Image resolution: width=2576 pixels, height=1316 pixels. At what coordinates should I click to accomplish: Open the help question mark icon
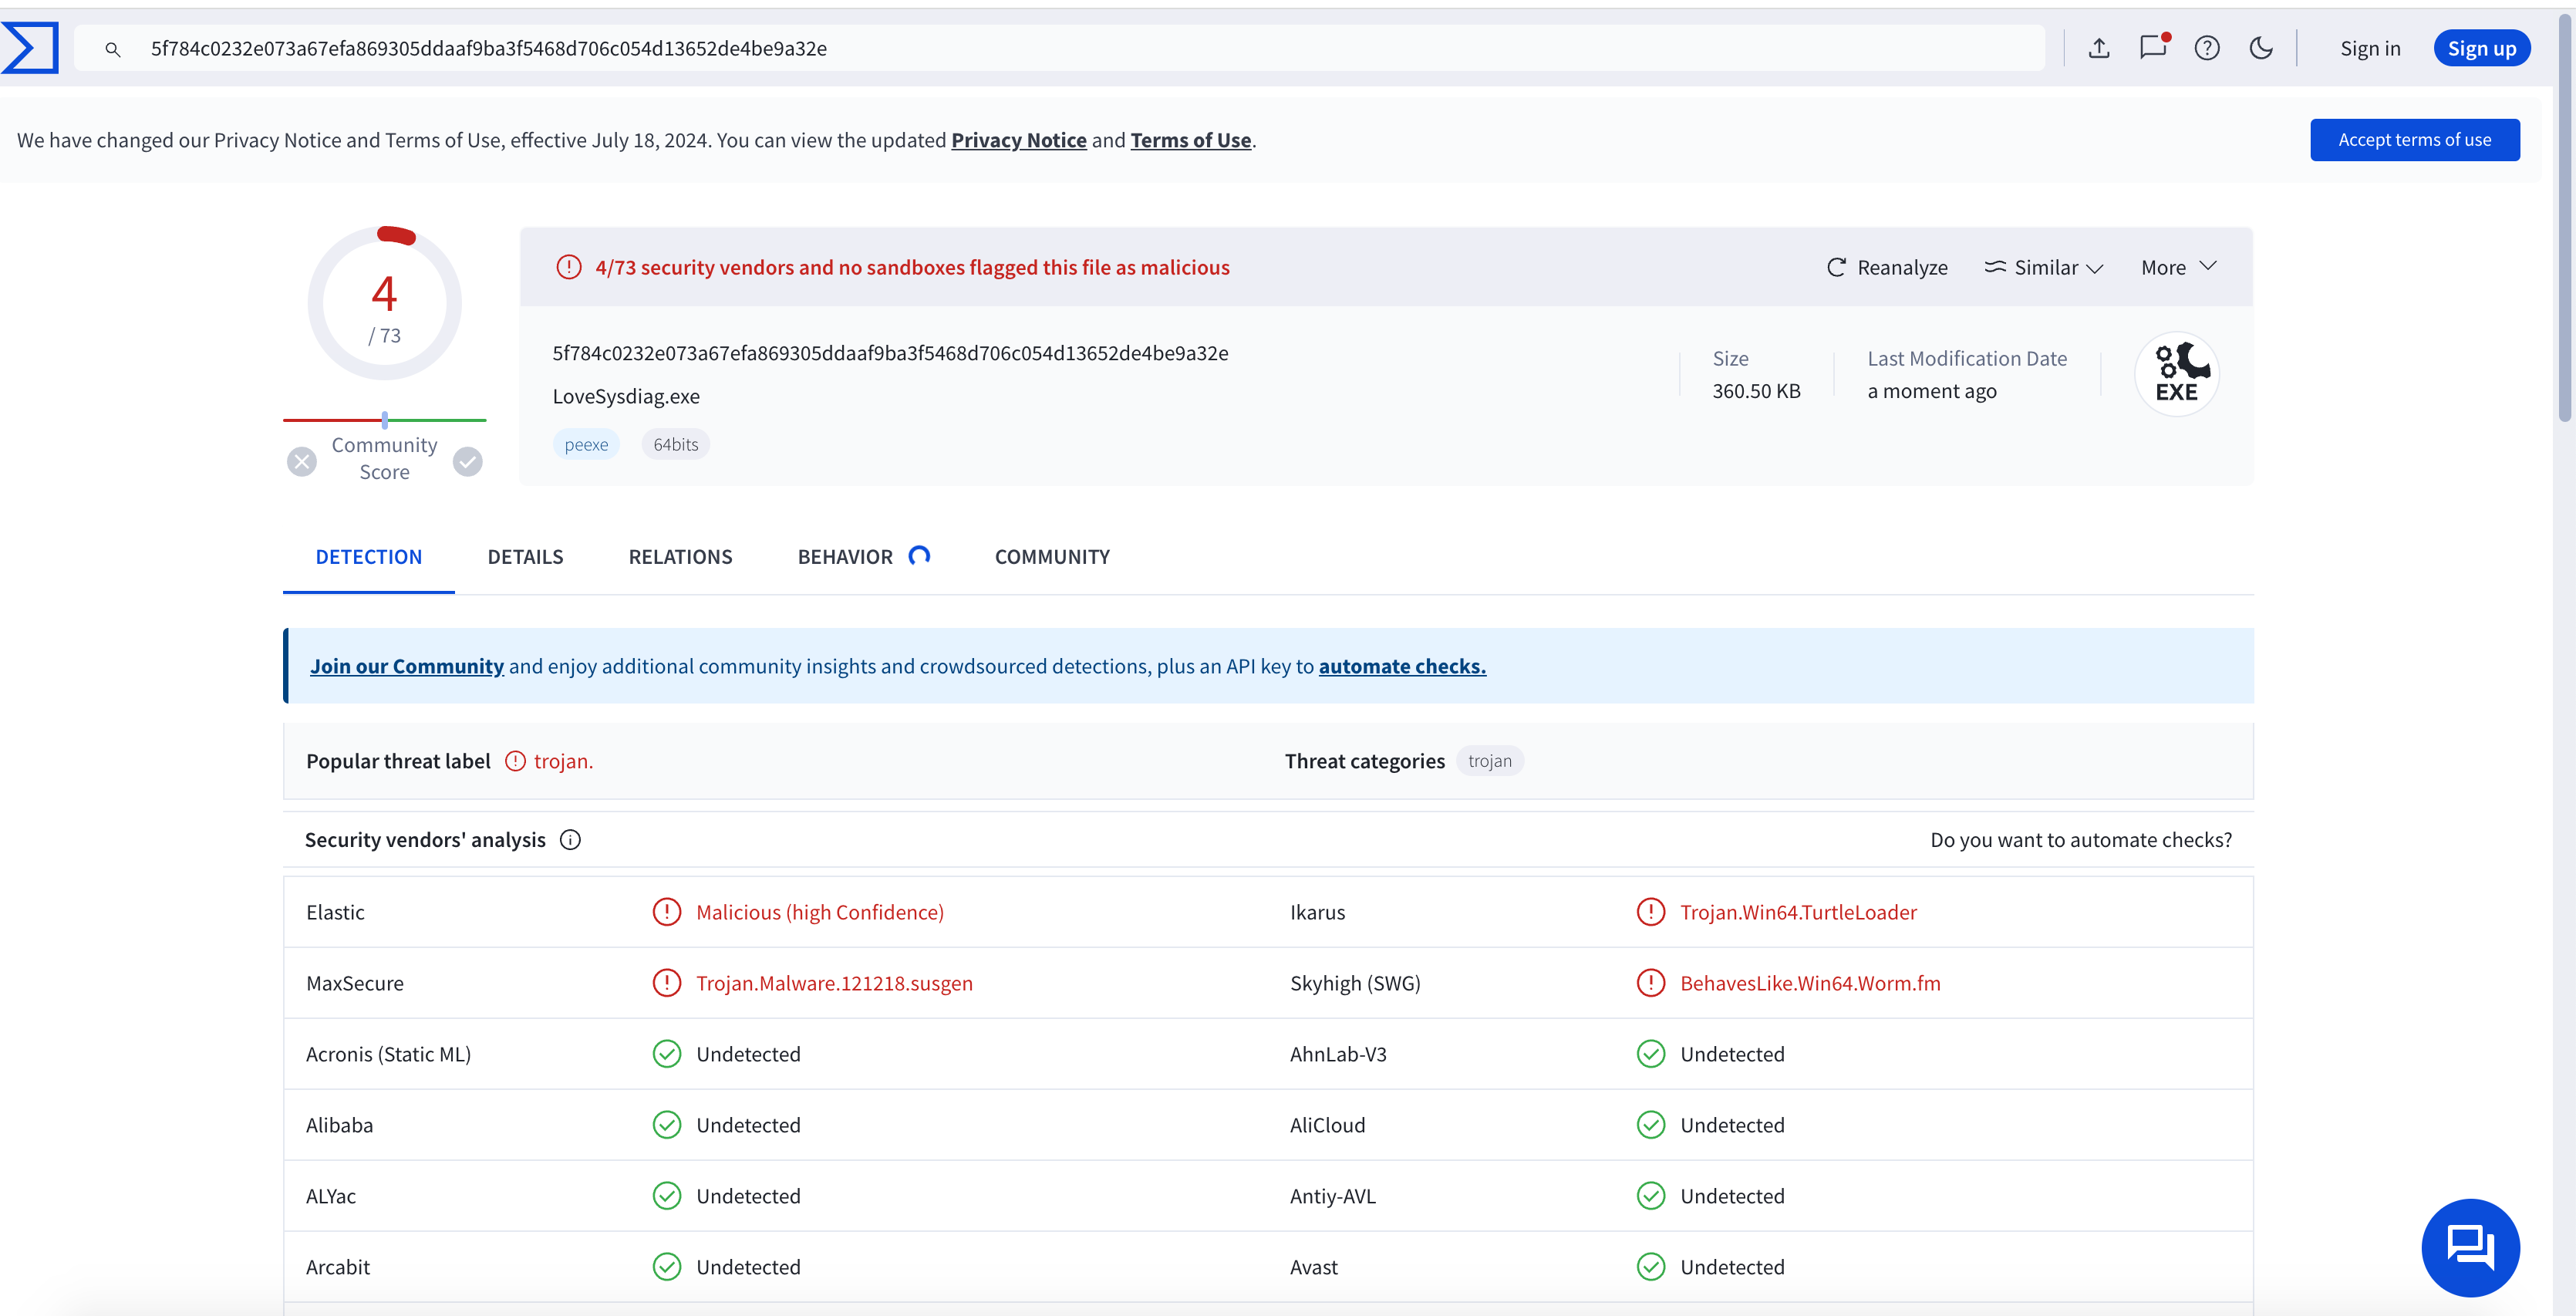point(2207,48)
